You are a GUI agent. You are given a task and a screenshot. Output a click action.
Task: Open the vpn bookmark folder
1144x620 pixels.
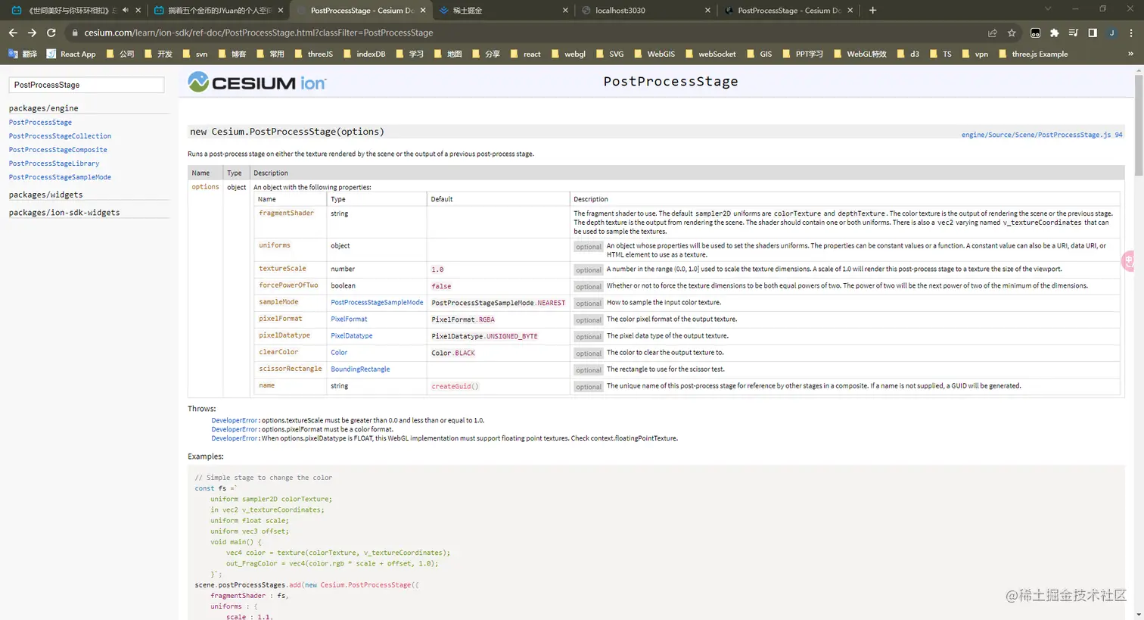pos(975,54)
